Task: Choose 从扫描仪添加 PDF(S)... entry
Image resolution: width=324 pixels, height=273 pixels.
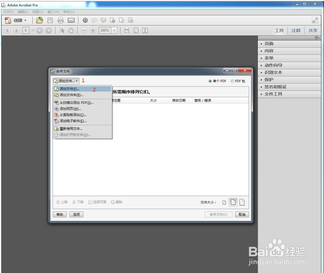Action: pos(82,103)
